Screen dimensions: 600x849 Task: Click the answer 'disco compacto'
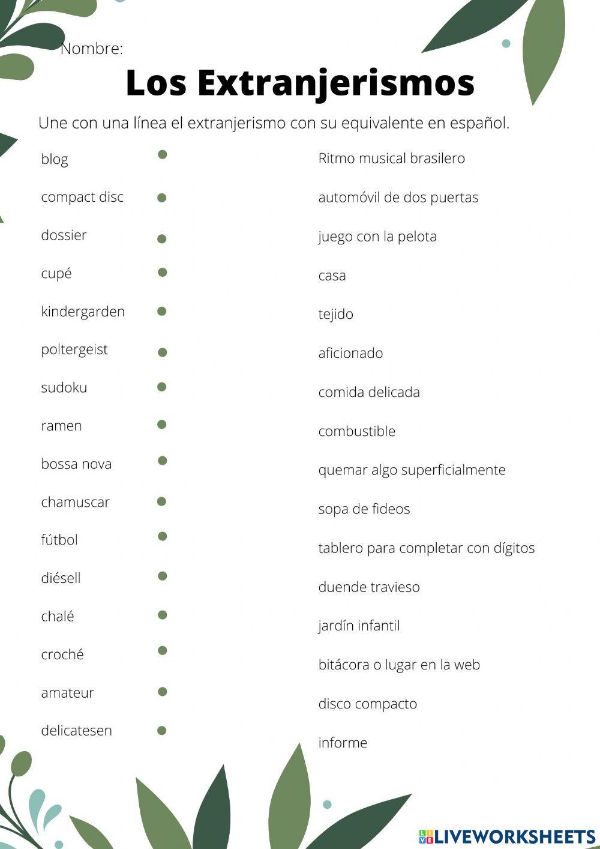(367, 704)
